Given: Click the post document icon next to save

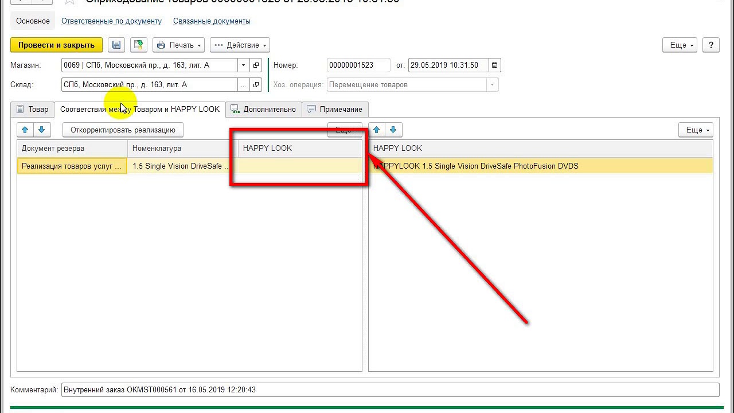Looking at the screenshot, I should [x=138, y=45].
